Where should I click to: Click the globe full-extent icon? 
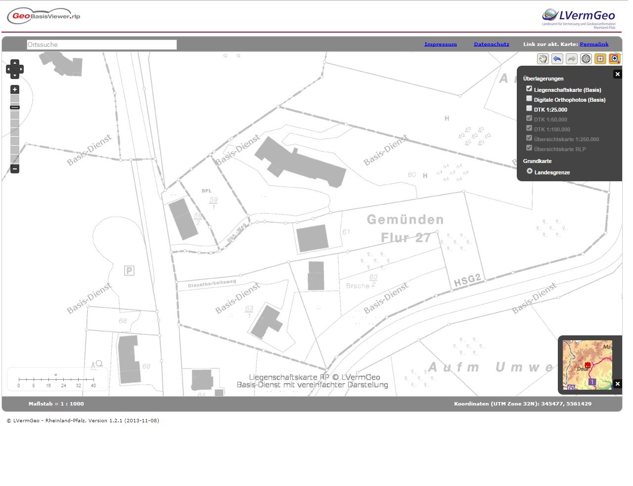point(586,59)
